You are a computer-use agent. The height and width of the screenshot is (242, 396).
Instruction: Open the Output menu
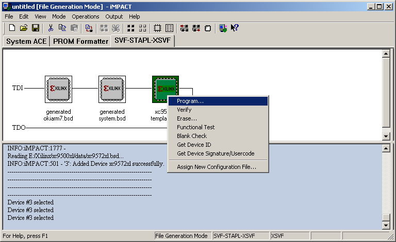click(x=114, y=16)
